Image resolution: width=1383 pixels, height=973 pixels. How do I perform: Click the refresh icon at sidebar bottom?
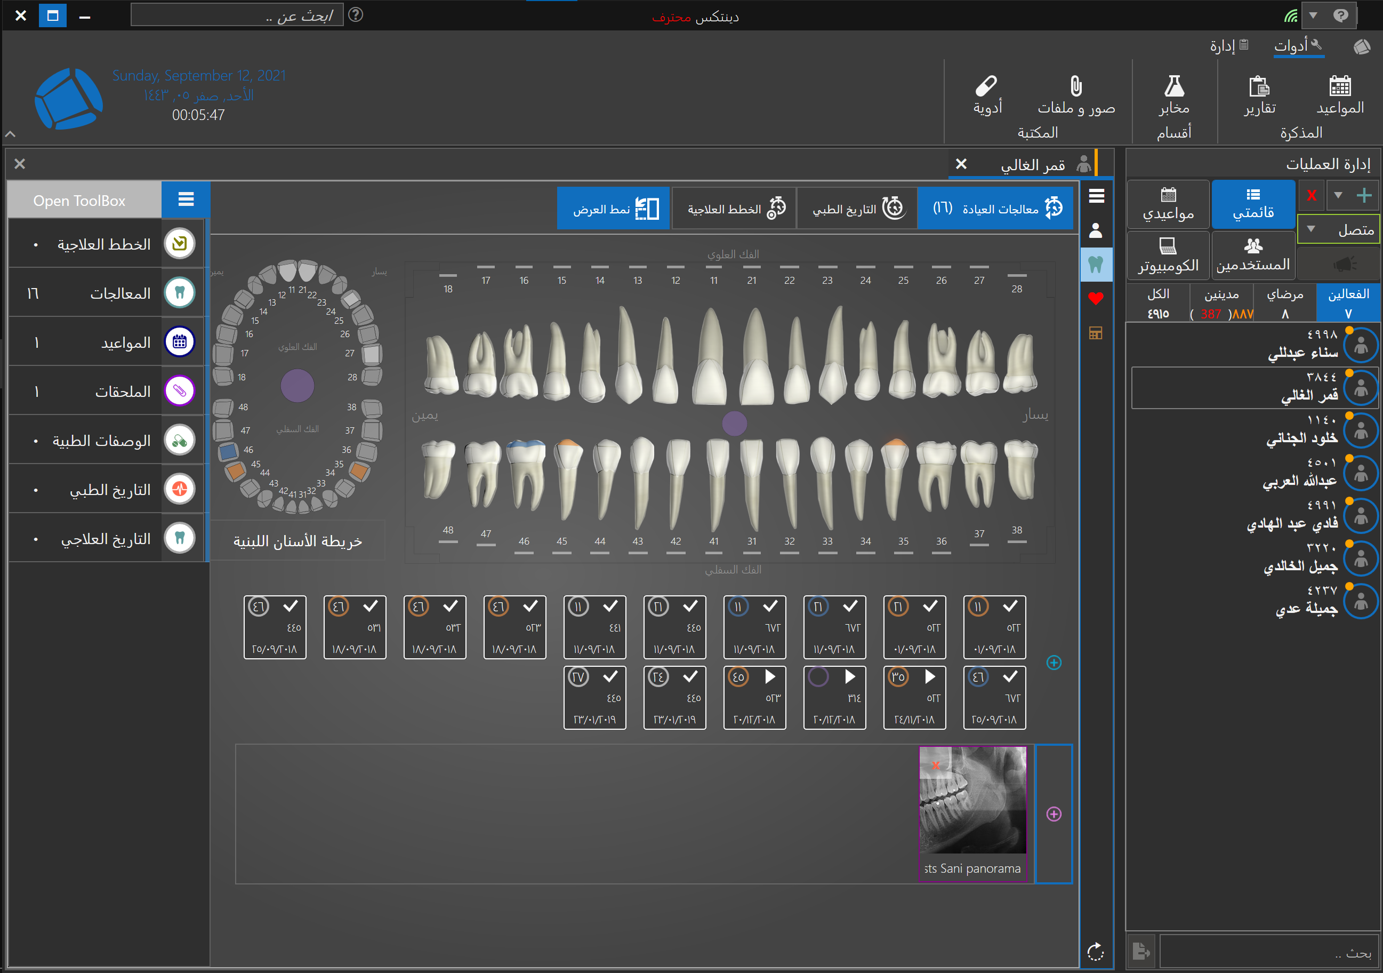pyautogui.click(x=1096, y=952)
